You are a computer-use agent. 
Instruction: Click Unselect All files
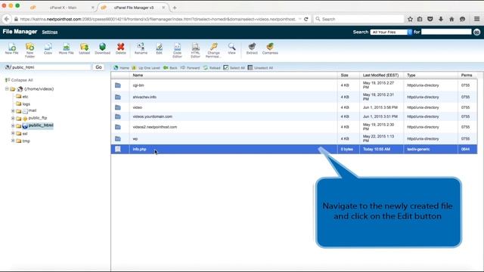coord(260,68)
